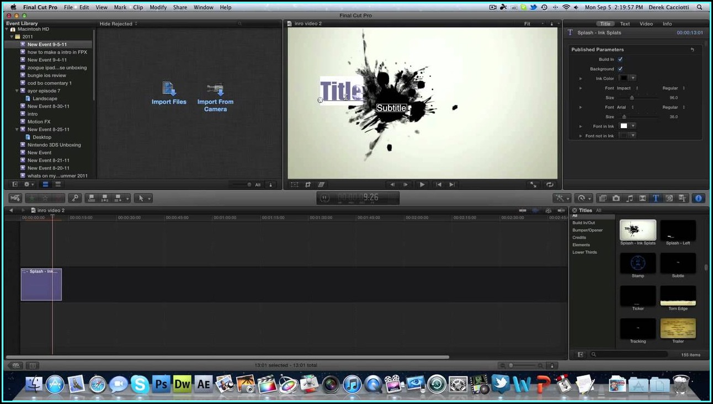Open the Retime speedometer menu

tap(583, 198)
